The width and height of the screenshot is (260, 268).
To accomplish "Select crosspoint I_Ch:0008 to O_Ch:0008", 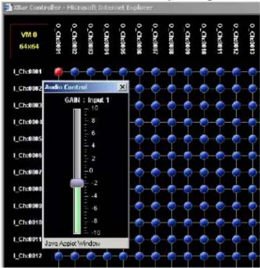I will 172,189.
